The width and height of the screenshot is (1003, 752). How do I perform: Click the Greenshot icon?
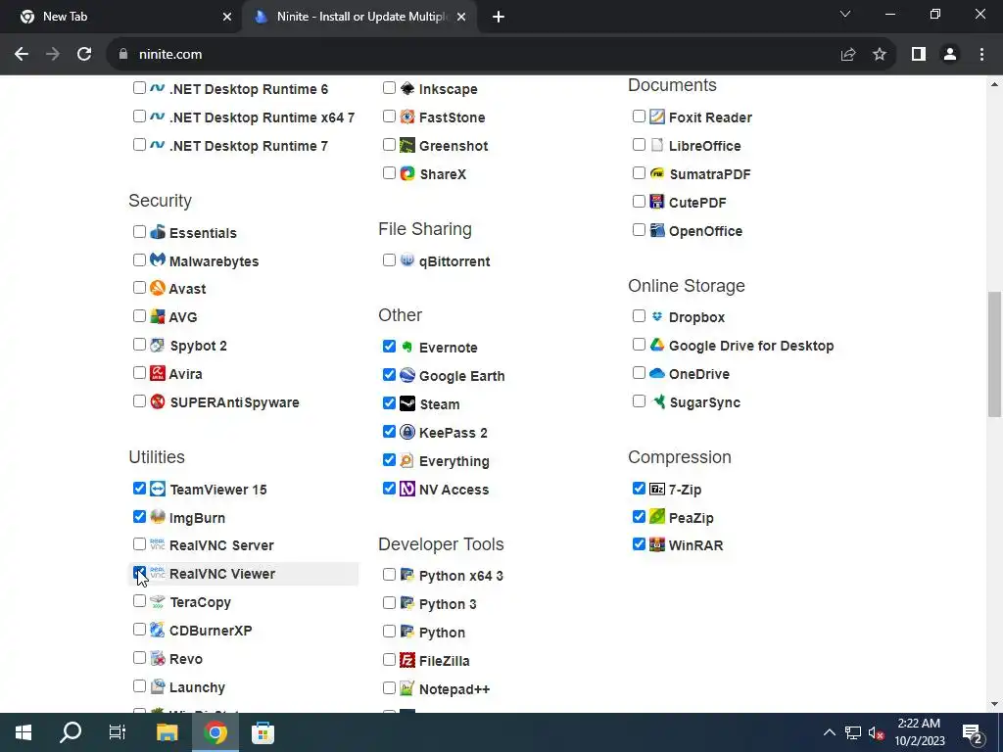point(406,145)
